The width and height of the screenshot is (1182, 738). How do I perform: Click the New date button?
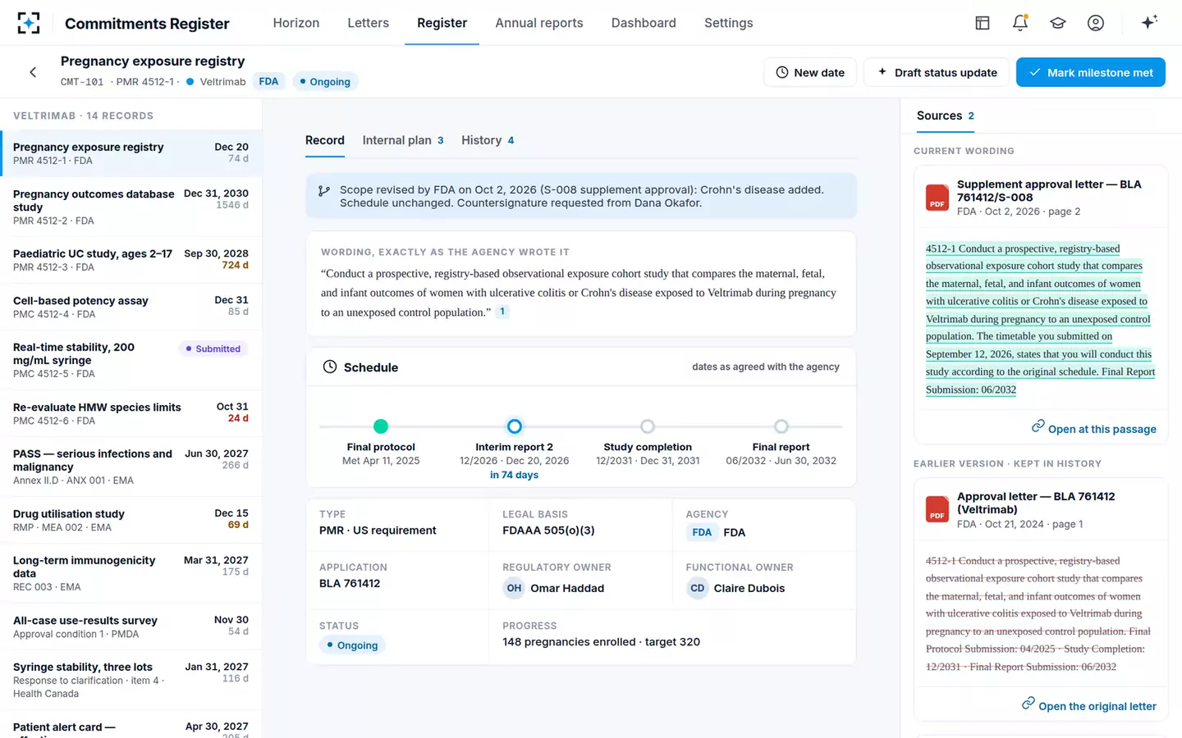(x=810, y=72)
